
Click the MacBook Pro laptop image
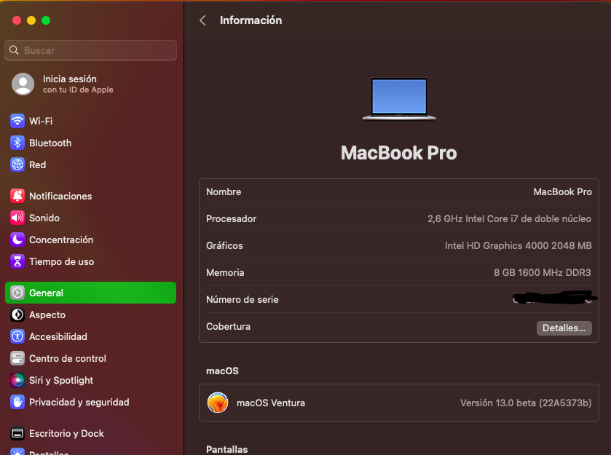pos(399,98)
